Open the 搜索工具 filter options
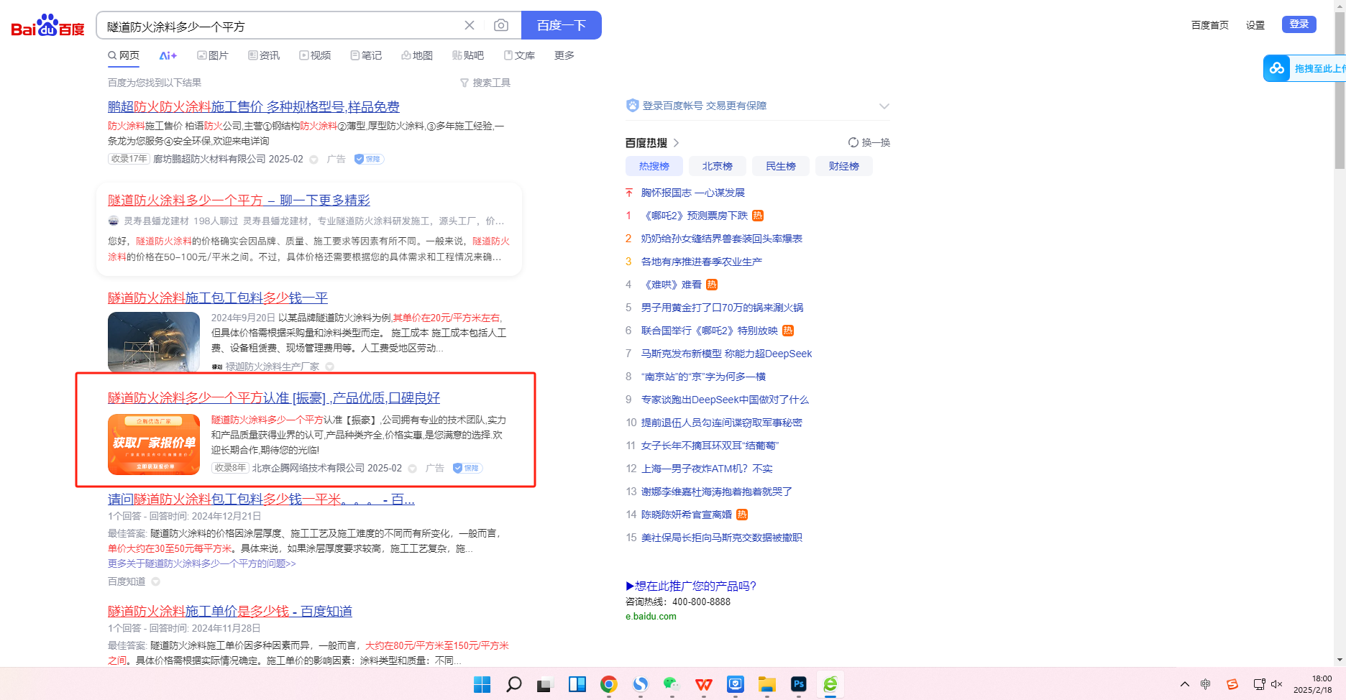This screenshot has height=700, width=1346. coord(485,83)
